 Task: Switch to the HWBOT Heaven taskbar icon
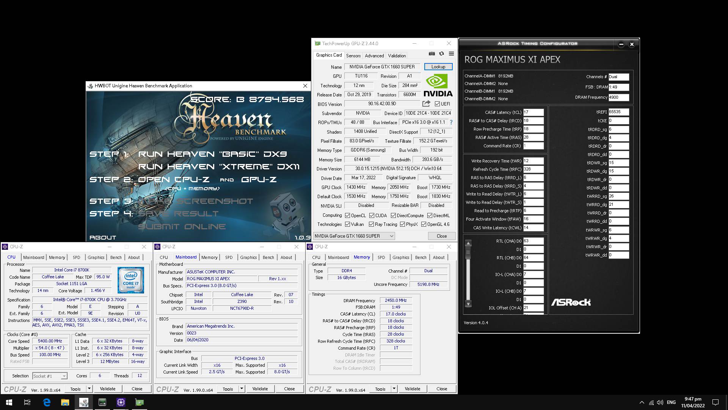click(84, 402)
